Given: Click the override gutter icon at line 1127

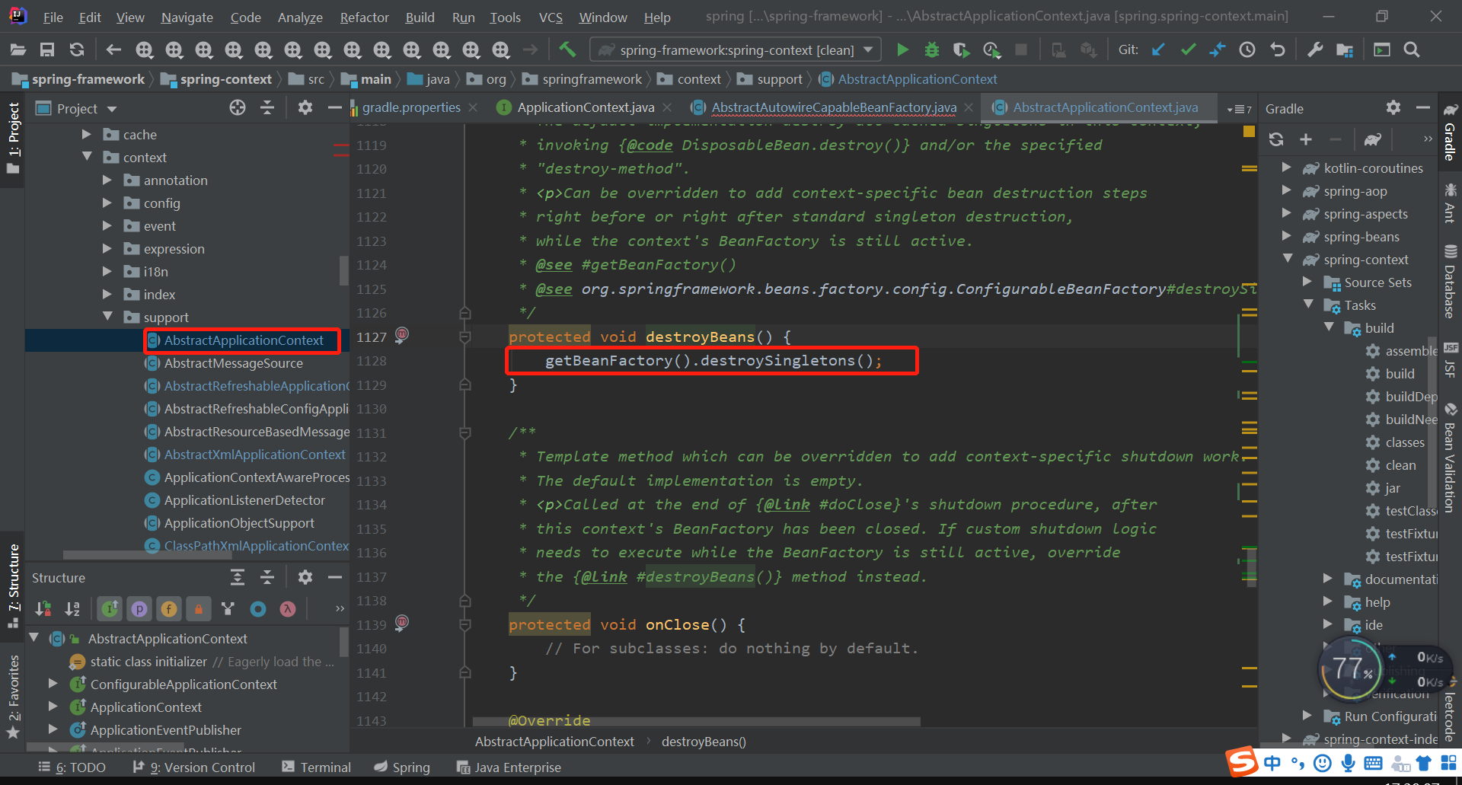Looking at the screenshot, I should pos(402,334).
